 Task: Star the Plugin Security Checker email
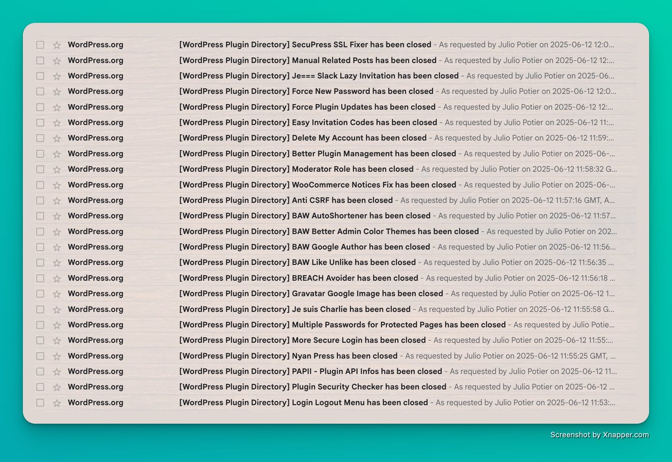pyautogui.click(x=57, y=387)
